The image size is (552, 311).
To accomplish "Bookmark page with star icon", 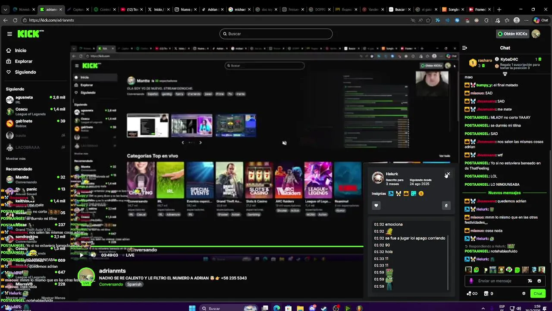I will tap(428, 20).
